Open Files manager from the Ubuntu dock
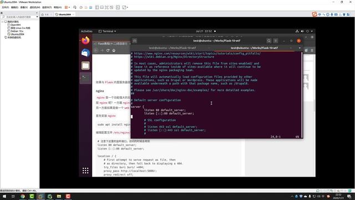 tap(85, 66)
